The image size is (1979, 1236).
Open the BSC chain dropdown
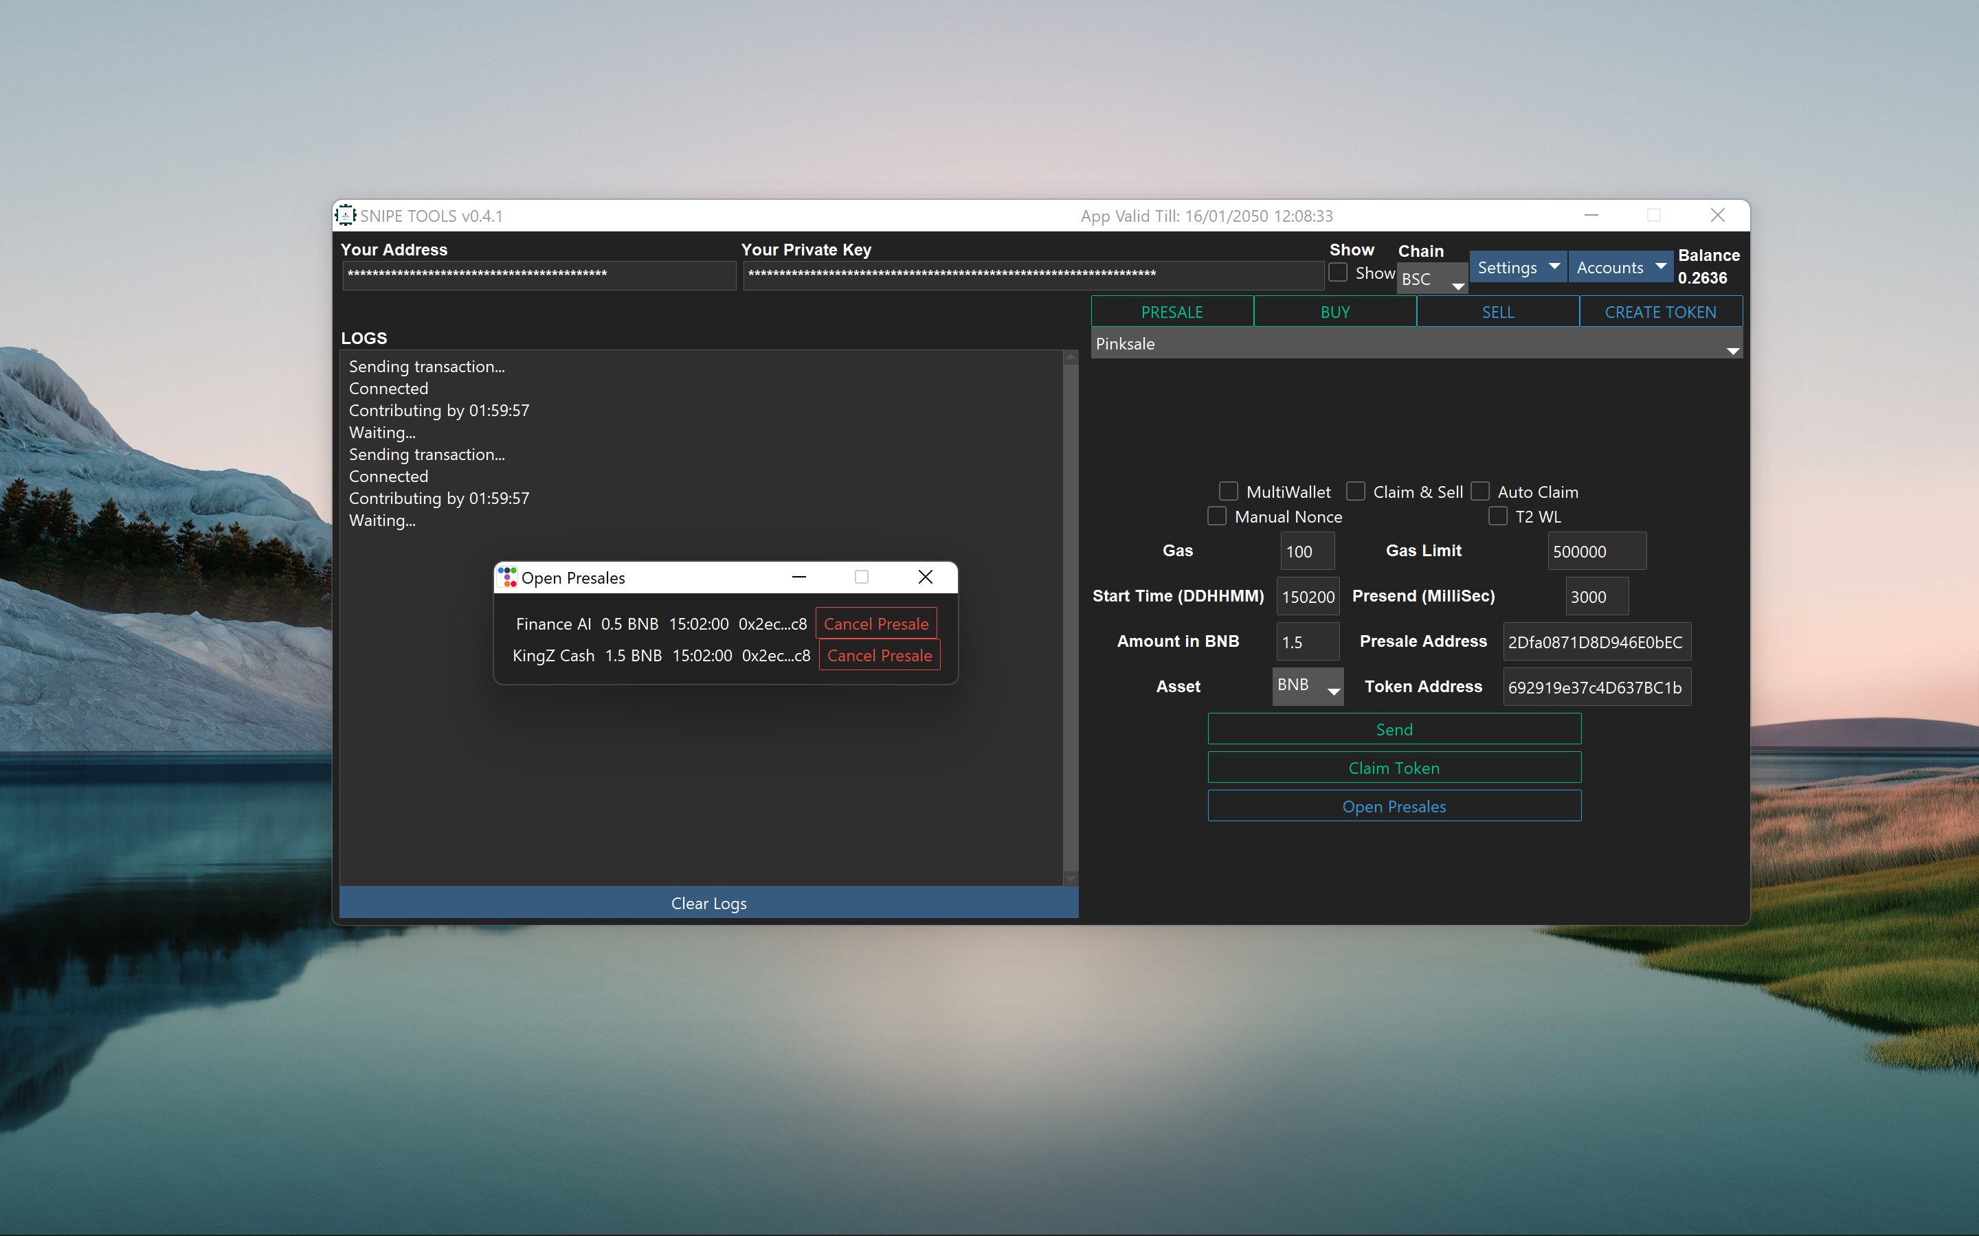click(1432, 279)
